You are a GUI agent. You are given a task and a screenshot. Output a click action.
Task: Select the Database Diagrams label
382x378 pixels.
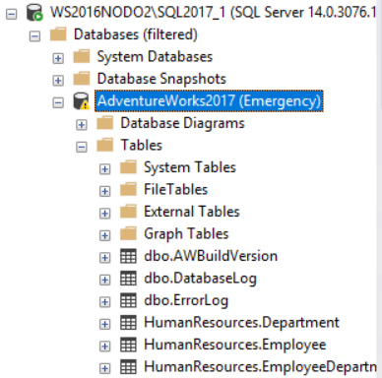point(182,123)
